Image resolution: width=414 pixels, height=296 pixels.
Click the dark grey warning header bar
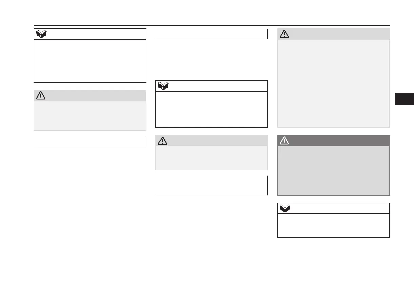(x=334, y=141)
